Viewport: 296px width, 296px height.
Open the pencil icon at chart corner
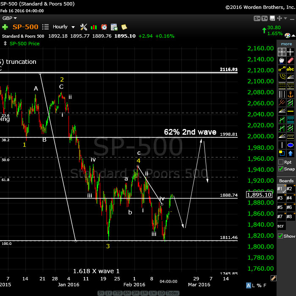point(273,278)
